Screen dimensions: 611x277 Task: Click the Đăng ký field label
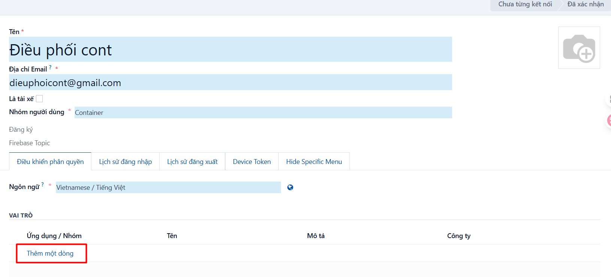click(x=21, y=130)
